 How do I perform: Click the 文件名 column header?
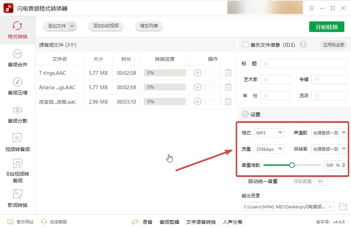click(59, 59)
